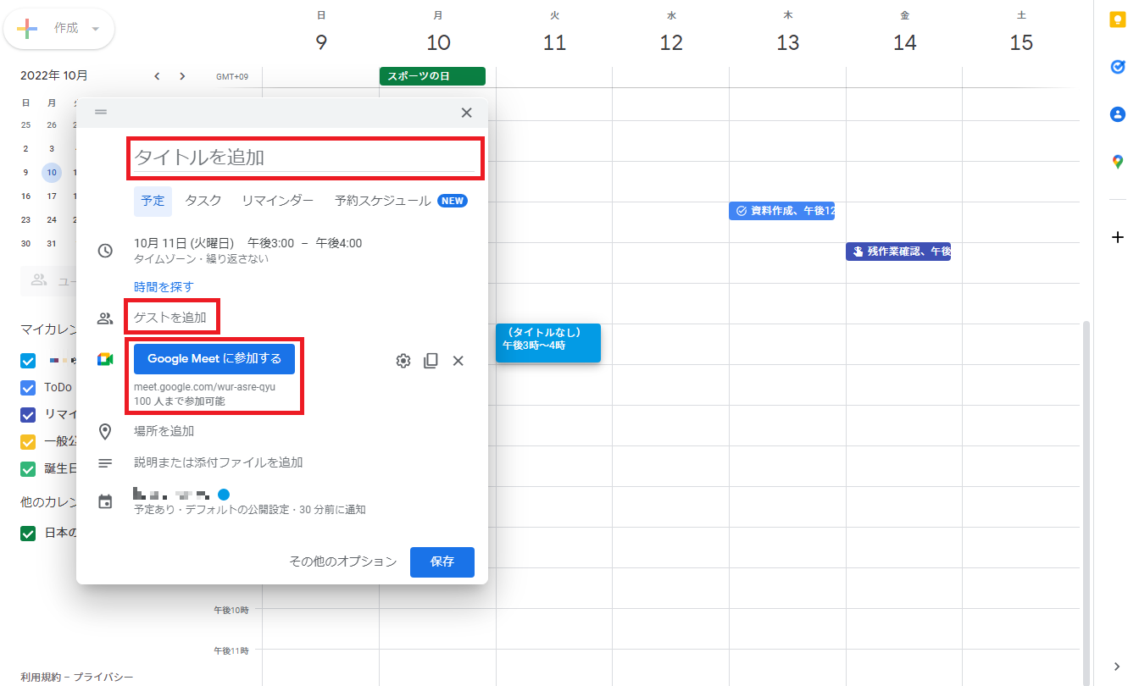Go to next month in mini calendar
Image resolution: width=1139 pixels, height=686 pixels.
coord(182,76)
